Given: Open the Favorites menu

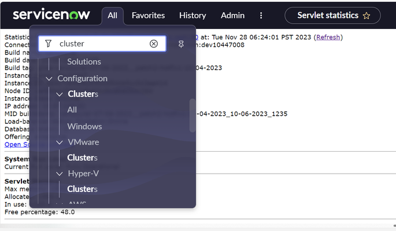Looking at the screenshot, I should 148,16.
